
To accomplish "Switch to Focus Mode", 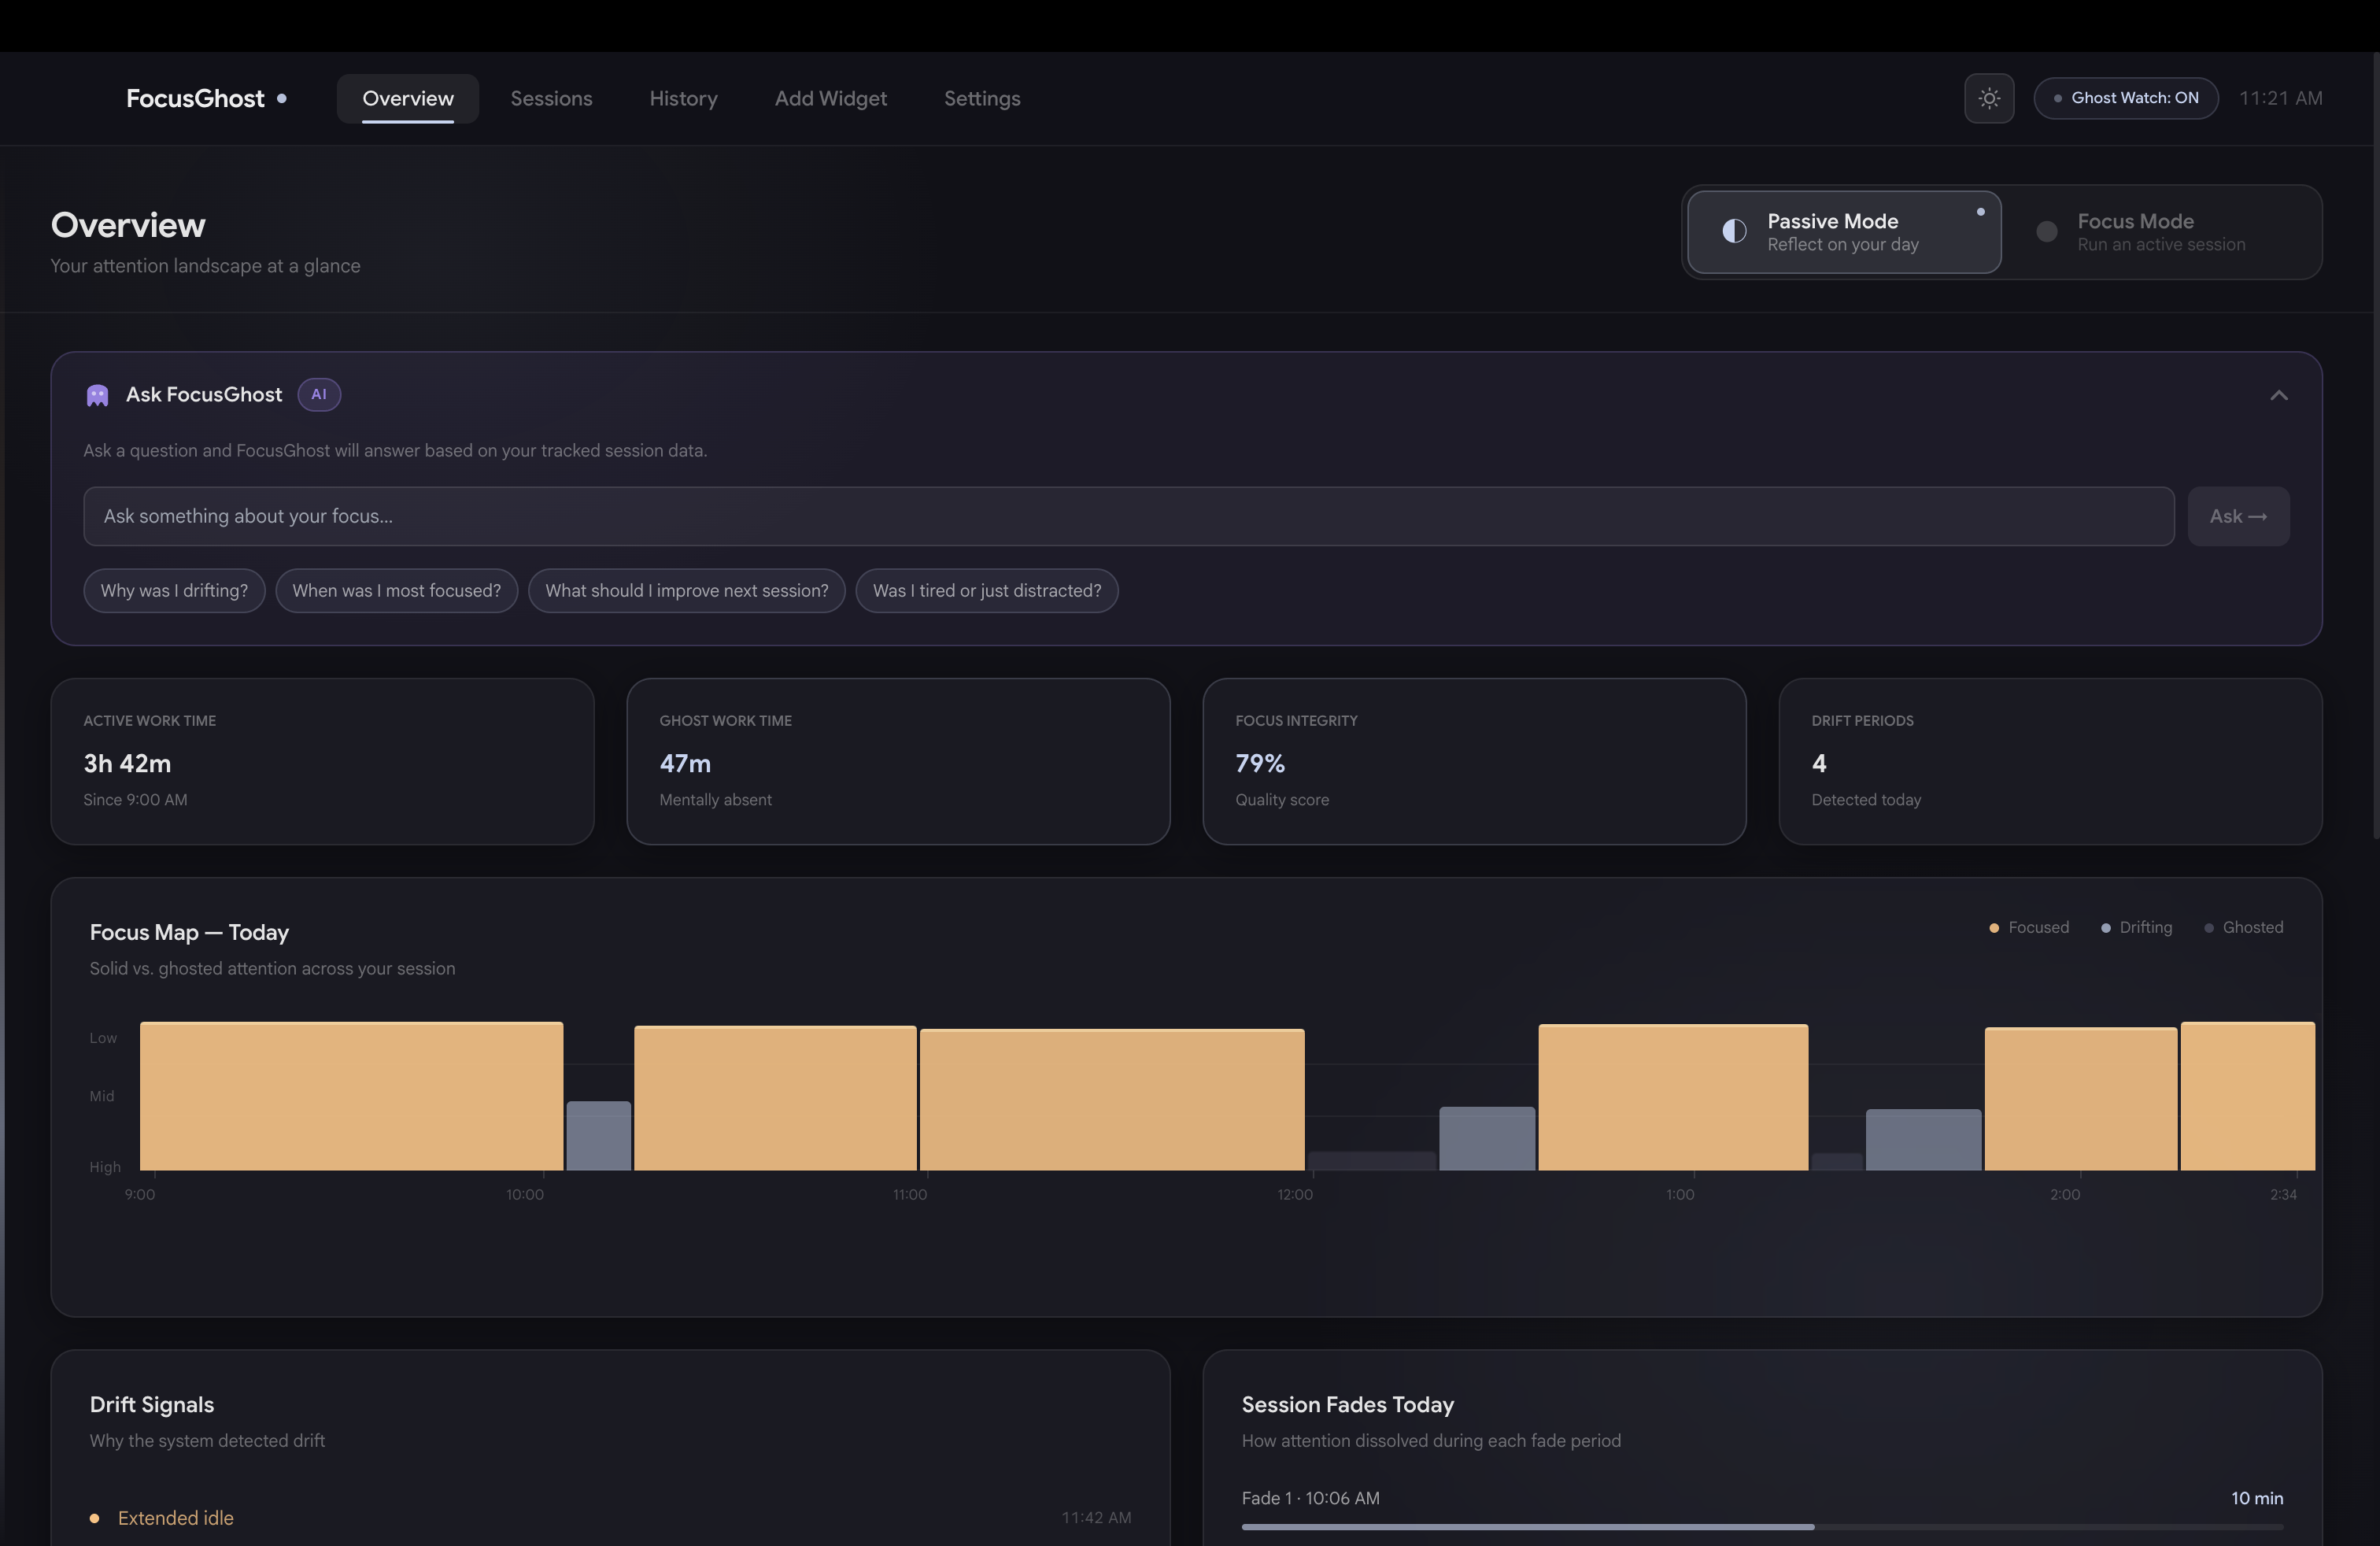I will [2160, 232].
